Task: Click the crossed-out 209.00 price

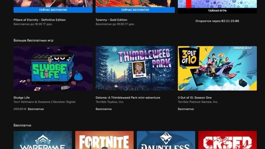Action: click(20, 109)
